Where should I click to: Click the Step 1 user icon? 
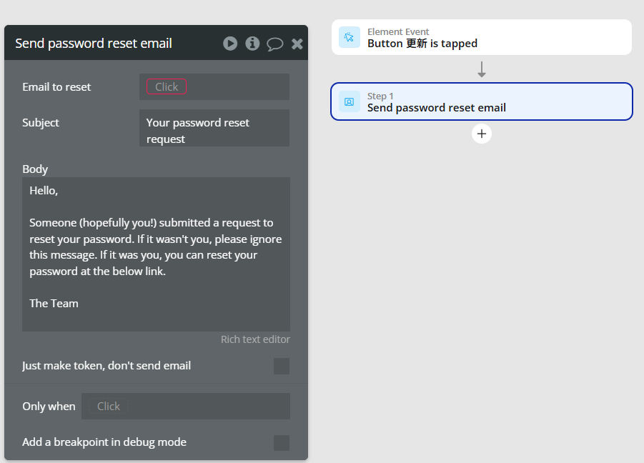pos(350,101)
